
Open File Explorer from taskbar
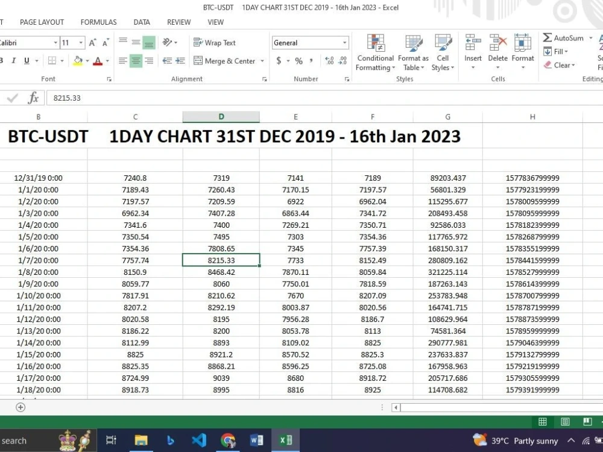141,441
